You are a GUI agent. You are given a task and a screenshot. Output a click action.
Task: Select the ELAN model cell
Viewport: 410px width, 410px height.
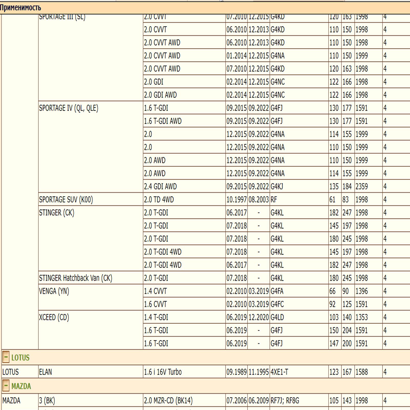(x=45, y=372)
